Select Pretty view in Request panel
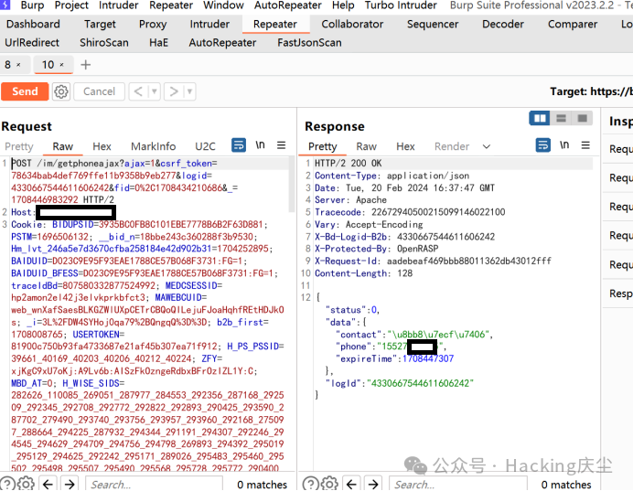This screenshot has width=633, height=491. point(19,146)
